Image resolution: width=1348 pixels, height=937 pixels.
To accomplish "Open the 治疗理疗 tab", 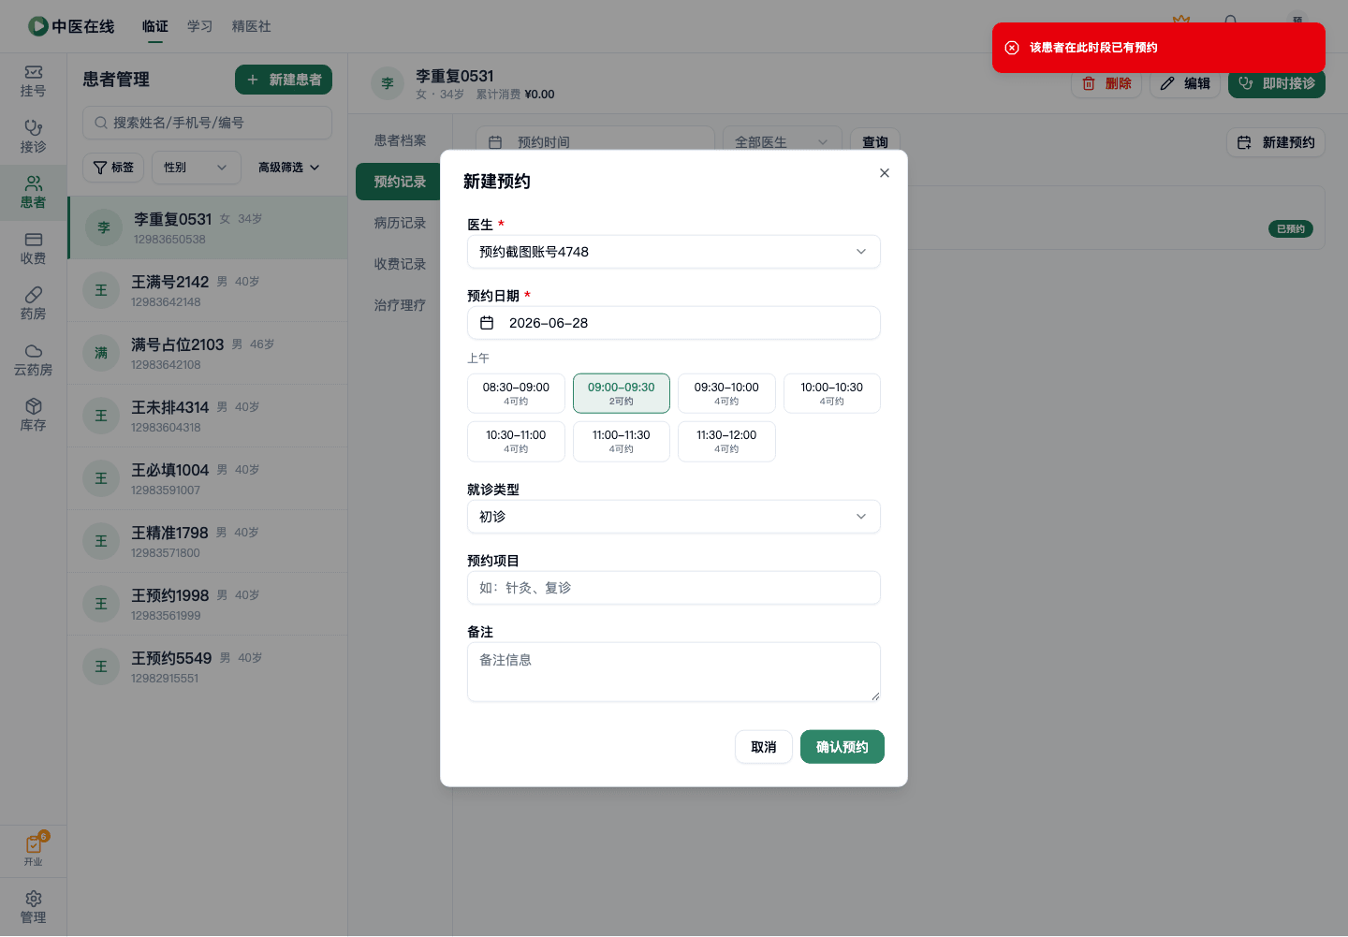I will 400,305.
